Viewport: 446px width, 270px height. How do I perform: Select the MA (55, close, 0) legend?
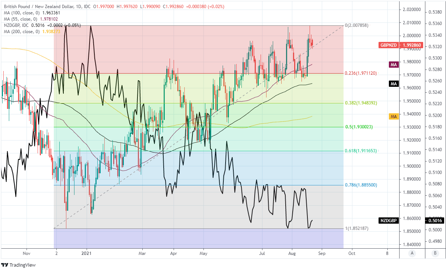pos(21,19)
